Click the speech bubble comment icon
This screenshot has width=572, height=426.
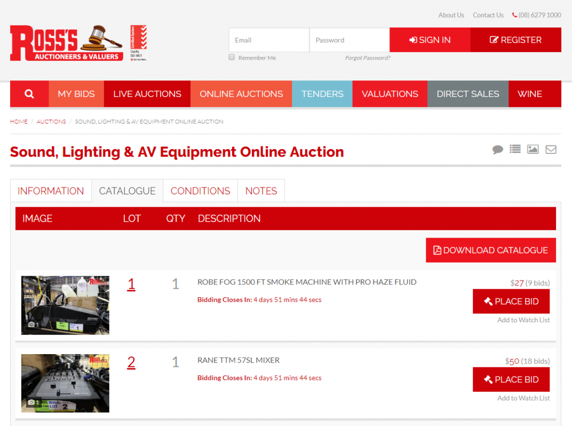(x=497, y=150)
